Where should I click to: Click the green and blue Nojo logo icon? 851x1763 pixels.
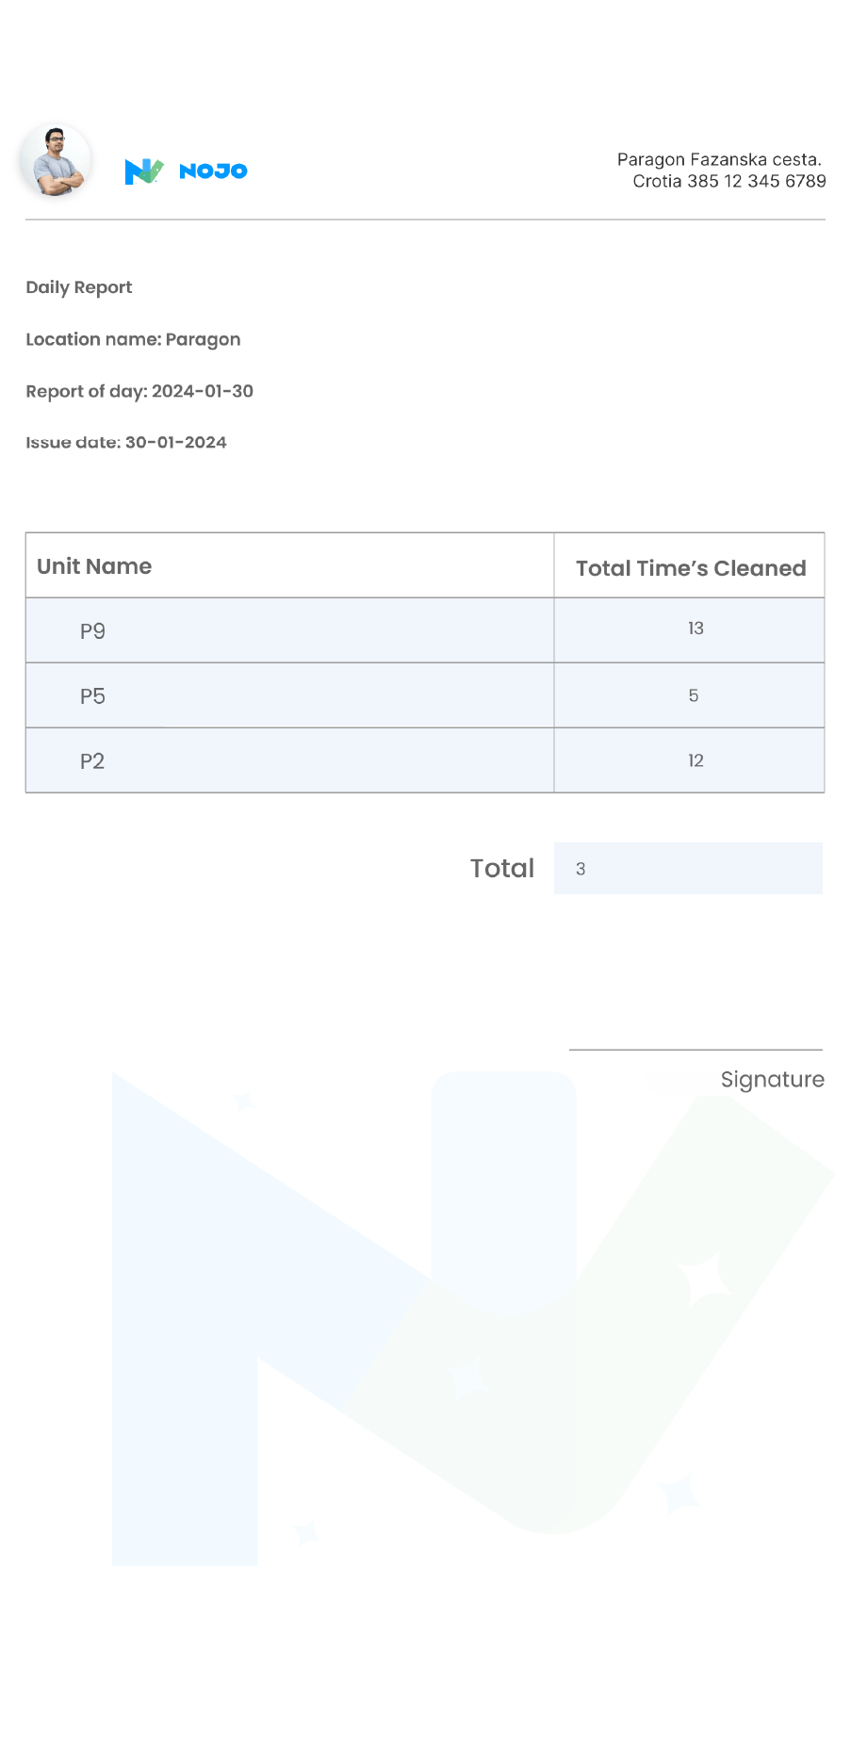[x=143, y=171]
